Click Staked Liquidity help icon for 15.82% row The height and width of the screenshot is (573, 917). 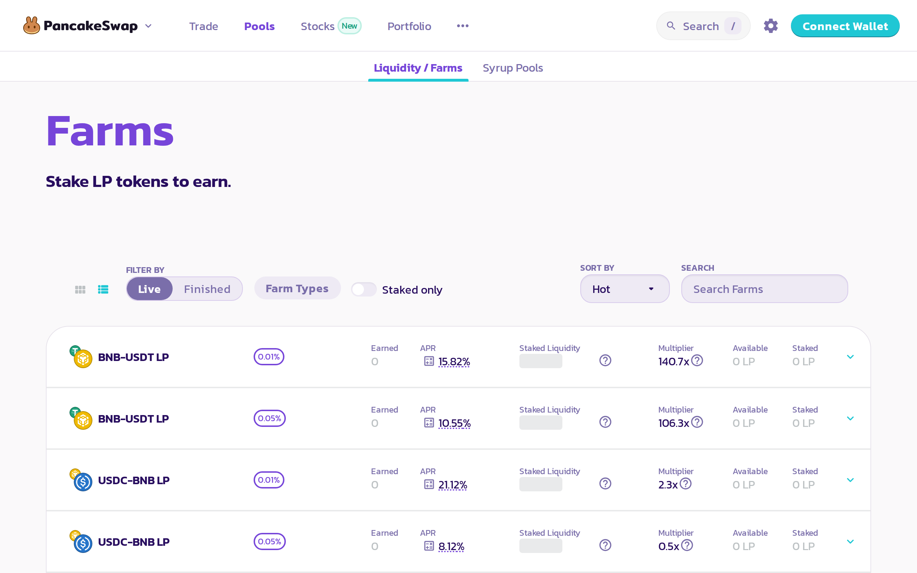pyautogui.click(x=605, y=360)
